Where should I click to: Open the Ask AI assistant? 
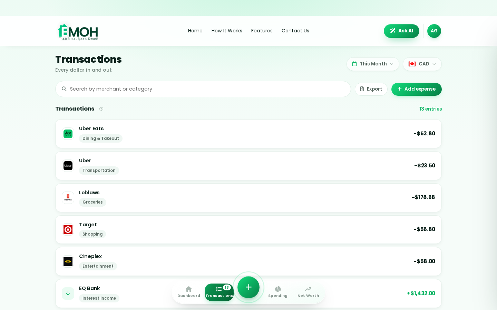[401, 31]
